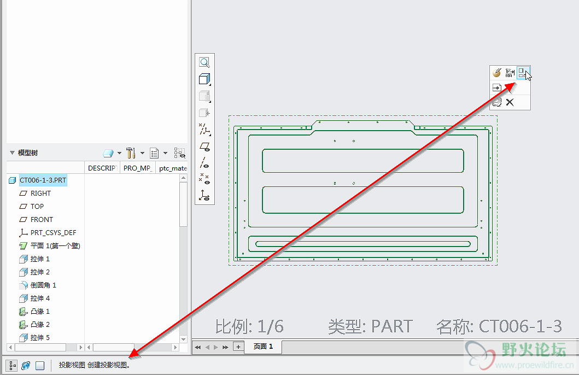The height and width of the screenshot is (375, 579).
Task: Click the PRO_MP_ column header
Action: pyautogui.click(x=137, y=168)
